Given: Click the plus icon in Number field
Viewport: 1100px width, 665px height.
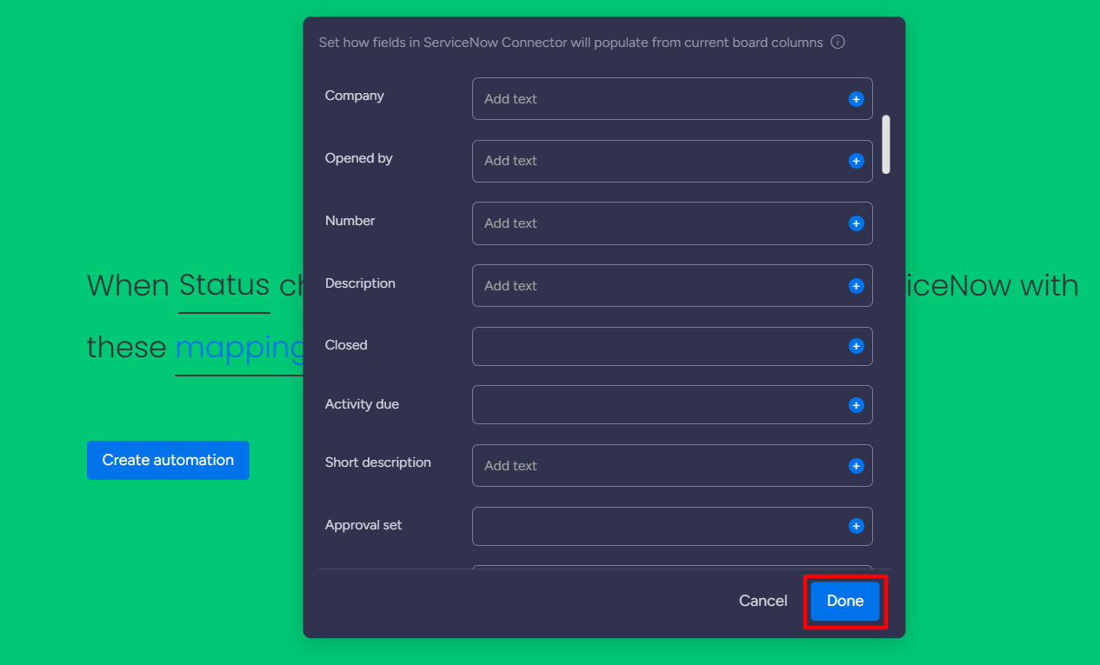Looking at the screenshot, I should tap(856, 223).
